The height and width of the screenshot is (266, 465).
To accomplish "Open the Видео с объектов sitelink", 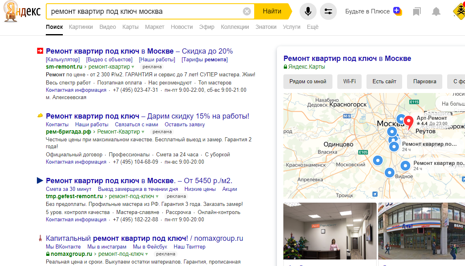I will click(109, 59).
